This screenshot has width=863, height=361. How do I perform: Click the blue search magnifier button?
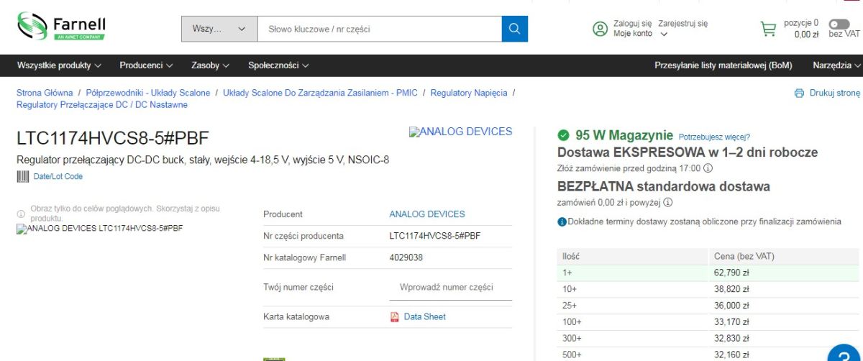(514, 29)
